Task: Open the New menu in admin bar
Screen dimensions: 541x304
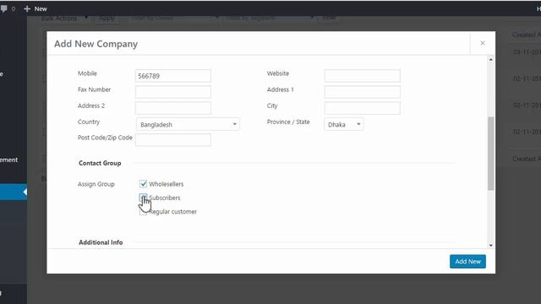Action: point(36,8)
